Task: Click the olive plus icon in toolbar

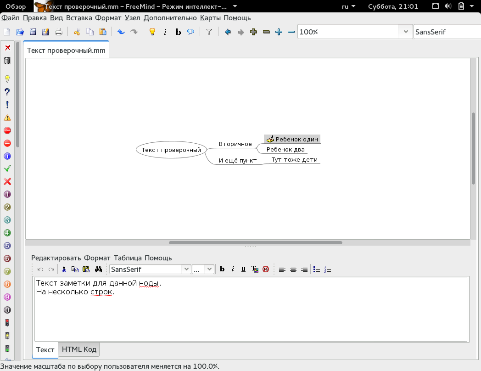Action: pyautogui.click(x=253, y=32)
